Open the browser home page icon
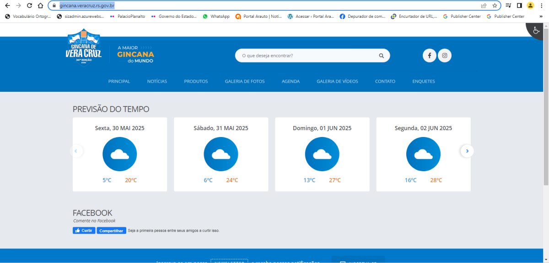Viewport: 549px width, 263px height. tap(40, 5)
